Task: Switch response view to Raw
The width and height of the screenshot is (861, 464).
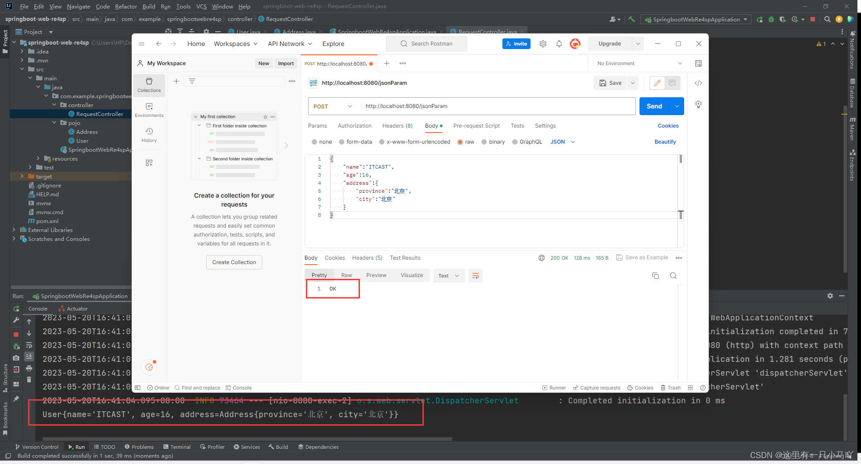Action: [347, 275]
